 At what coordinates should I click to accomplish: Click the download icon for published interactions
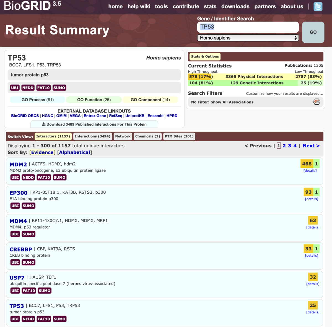point(43,124)
